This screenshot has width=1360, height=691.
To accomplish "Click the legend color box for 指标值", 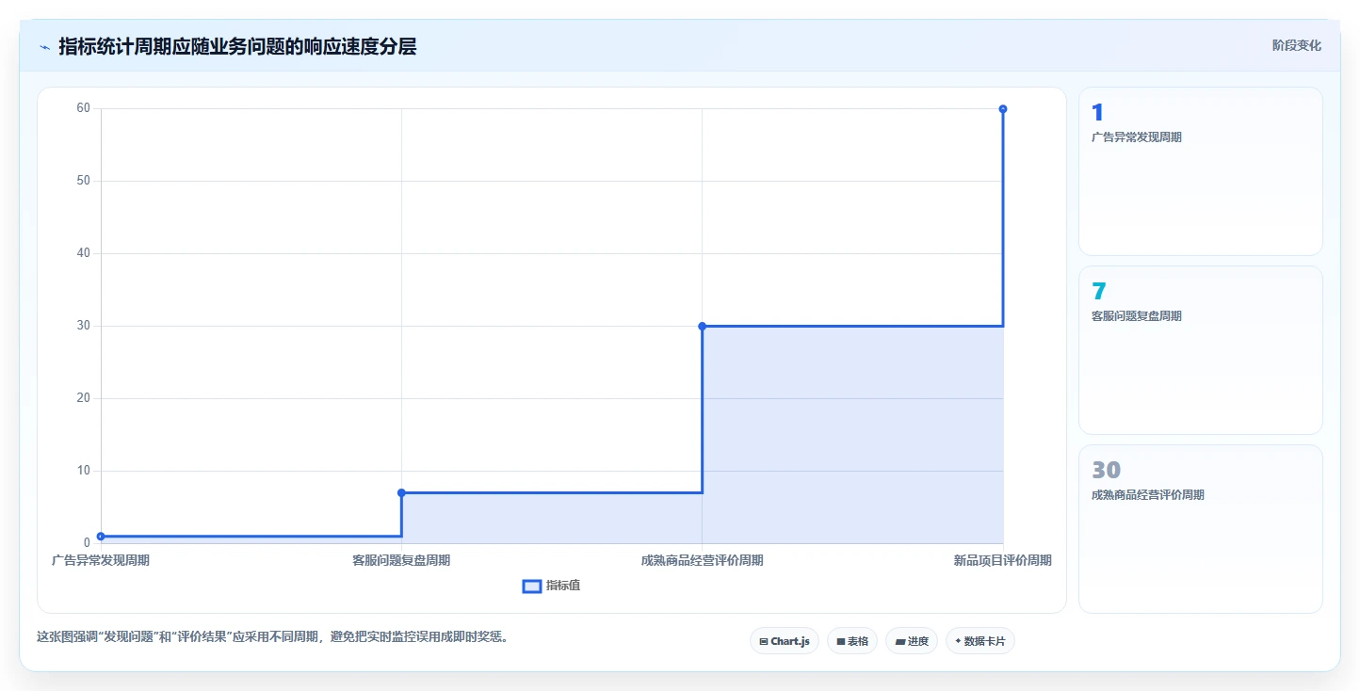I will click(532, 586).
